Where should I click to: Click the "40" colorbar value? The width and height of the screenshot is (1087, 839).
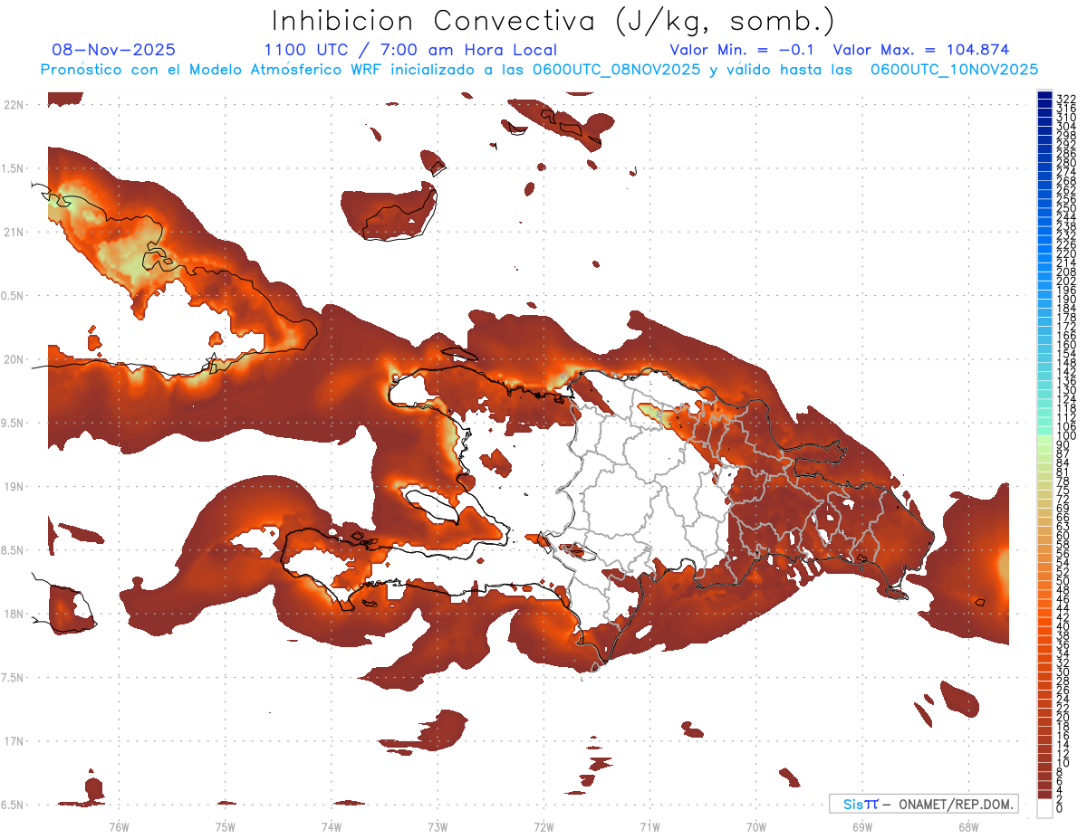pyautogui.click(x=1063, y=626)
